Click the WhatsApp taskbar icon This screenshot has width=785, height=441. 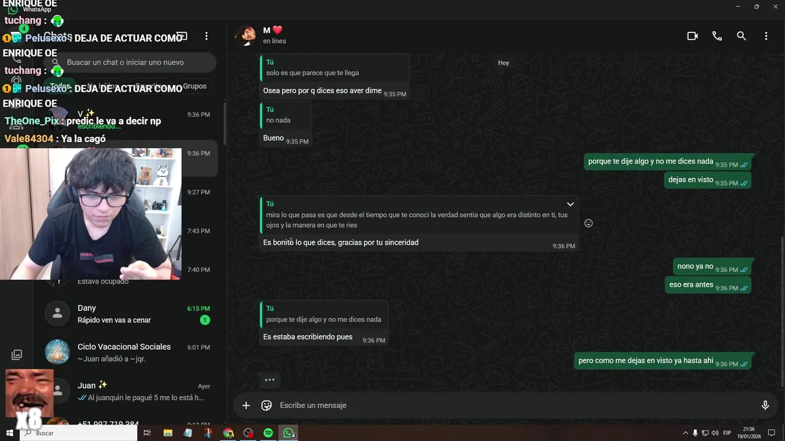(288, 433)
